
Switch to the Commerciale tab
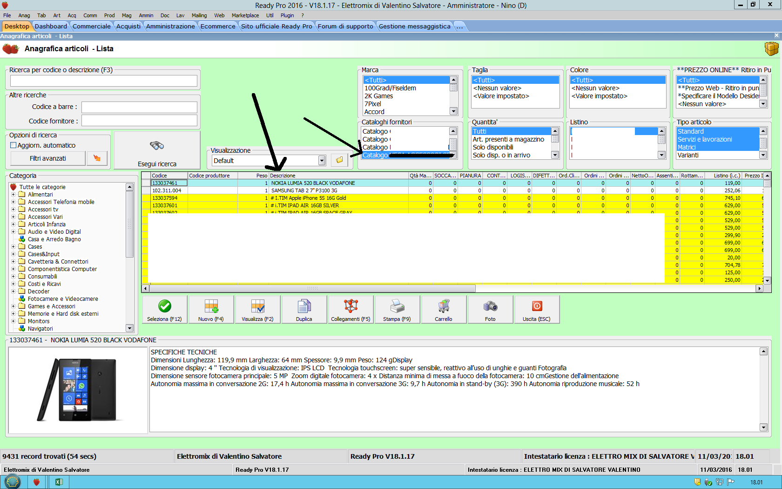pyautogui.click(x=91, y=26)
